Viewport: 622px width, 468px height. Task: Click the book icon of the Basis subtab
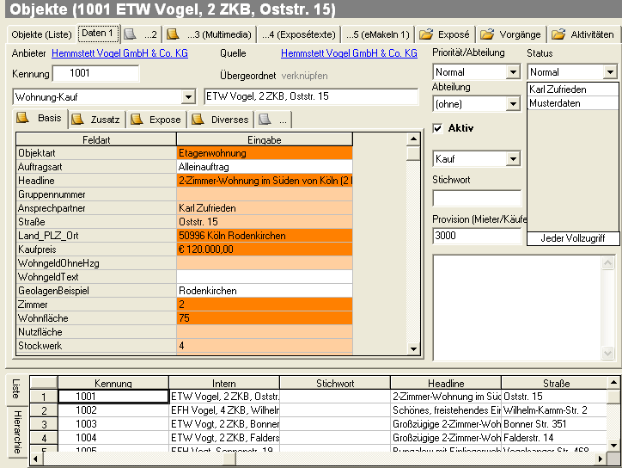coord(22,118)
